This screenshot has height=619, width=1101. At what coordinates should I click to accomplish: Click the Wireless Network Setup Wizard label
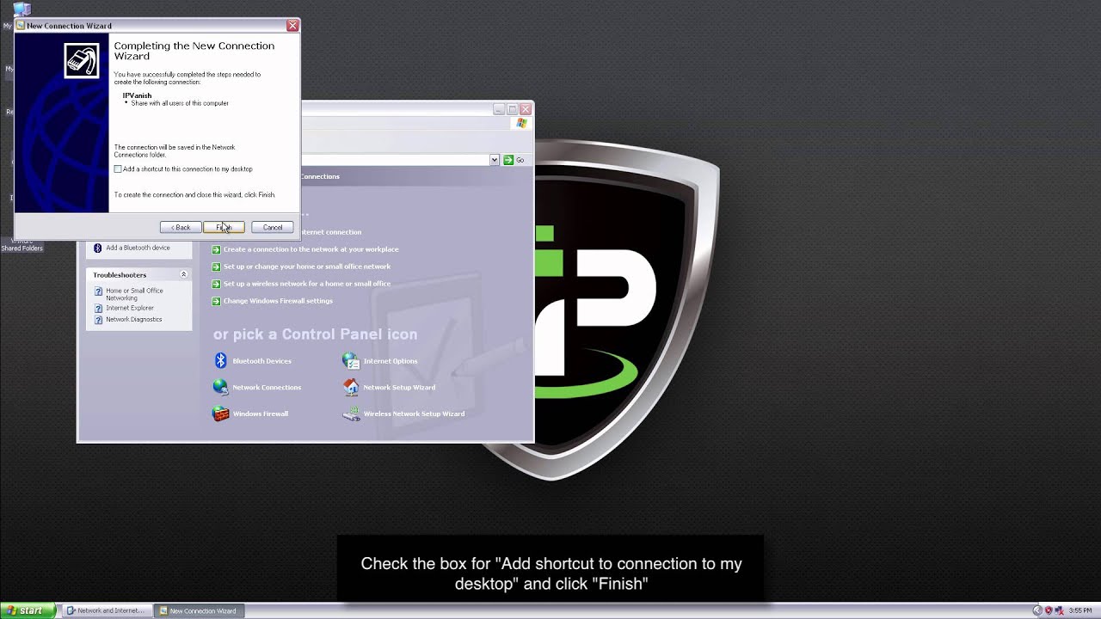click(x=414, y=414)
